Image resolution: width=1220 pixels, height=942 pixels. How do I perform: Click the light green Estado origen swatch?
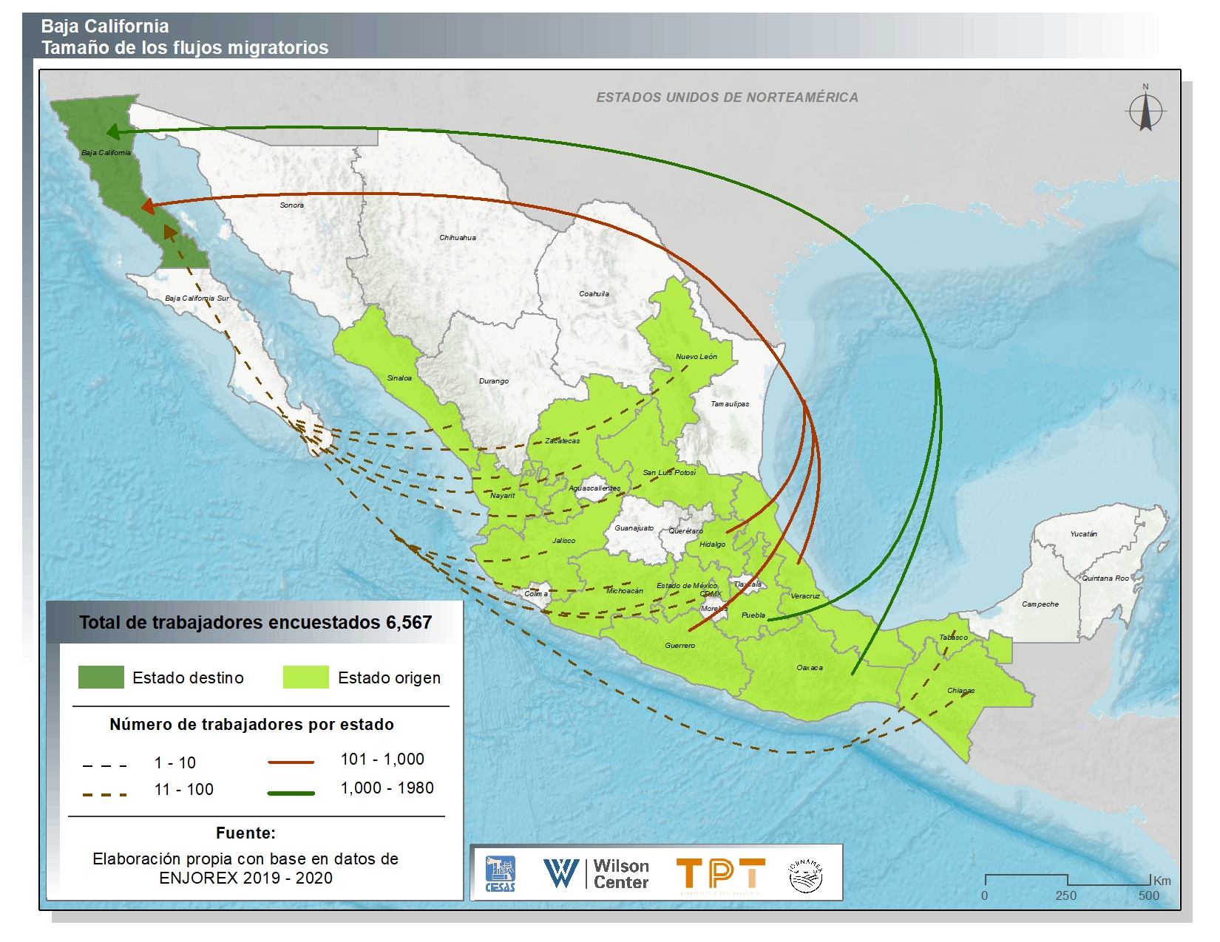305,677
